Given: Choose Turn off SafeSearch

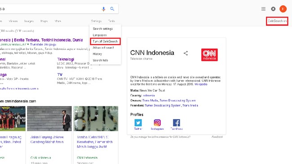Looking at the screenshot, I should click(x=105, y=41).
